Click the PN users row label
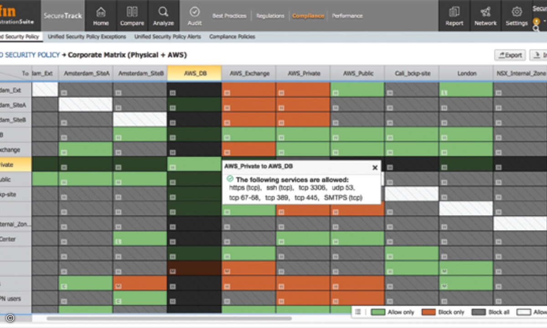 coord(11,299)
